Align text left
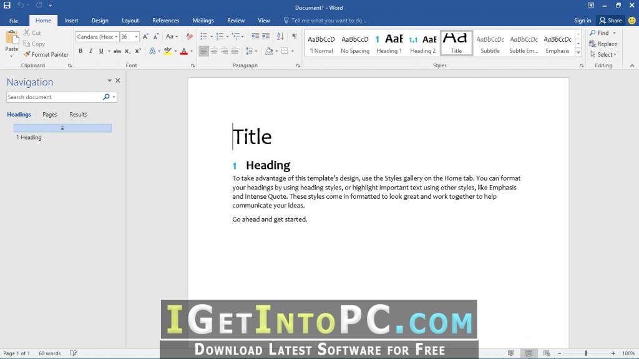The width and height of the screenshot is (639, 359). 204,51
